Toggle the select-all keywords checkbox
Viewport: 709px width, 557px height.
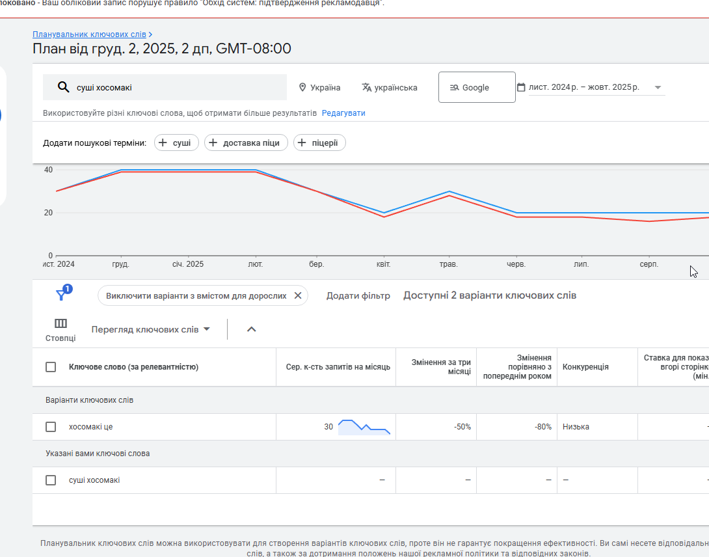51,367
